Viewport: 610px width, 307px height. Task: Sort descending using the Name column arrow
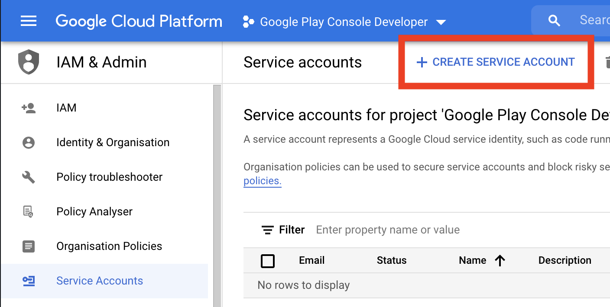click(500, 260)
